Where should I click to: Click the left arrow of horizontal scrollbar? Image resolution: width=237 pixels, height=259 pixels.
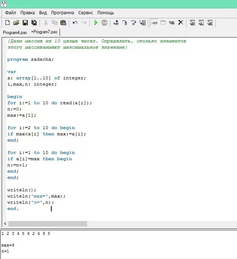tap(5, 224)
